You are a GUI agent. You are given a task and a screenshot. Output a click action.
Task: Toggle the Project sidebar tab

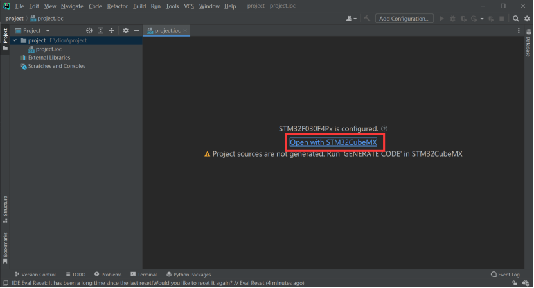[5, 38]
